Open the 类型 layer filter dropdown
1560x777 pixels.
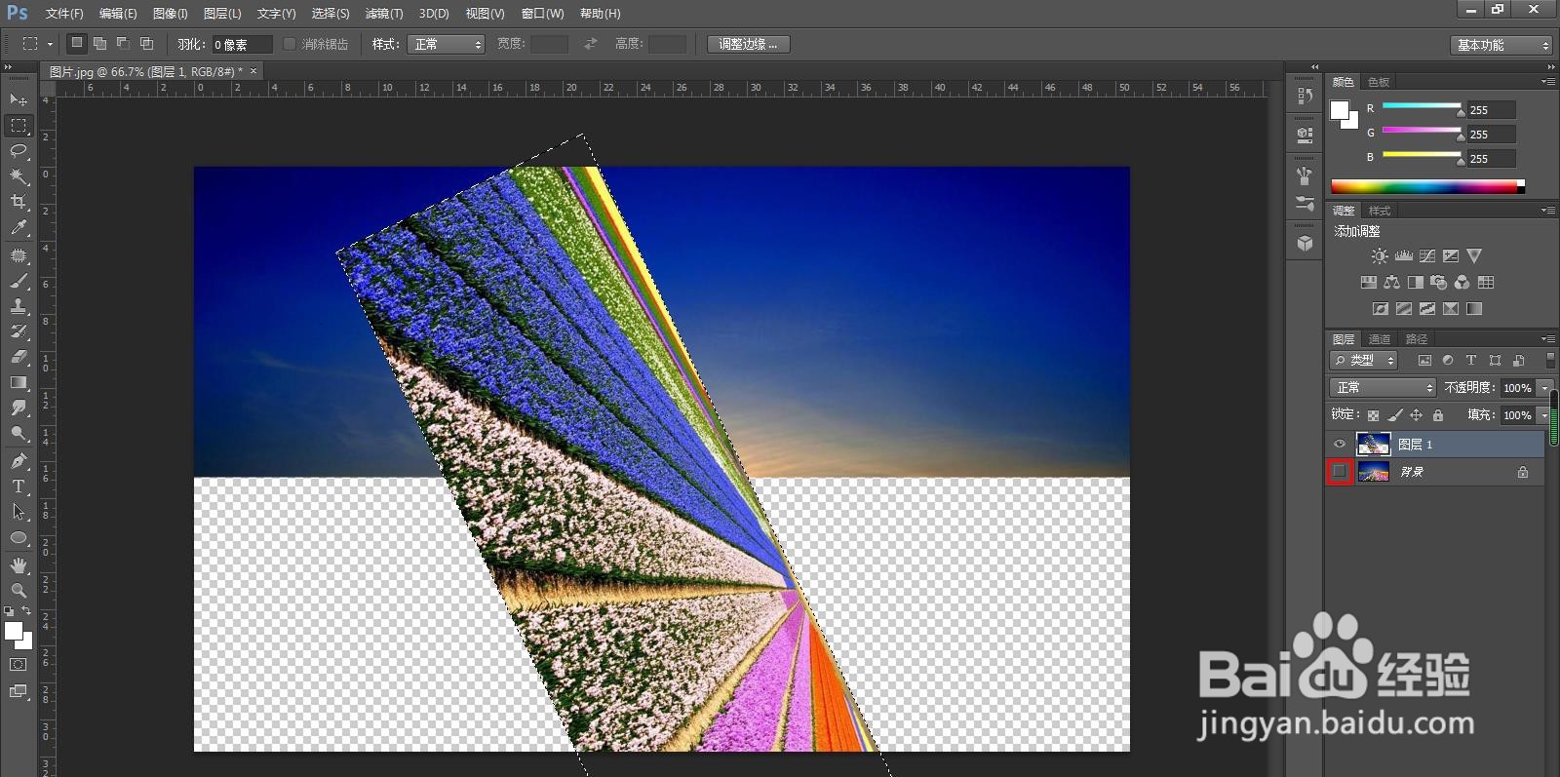click(1364, 361)
